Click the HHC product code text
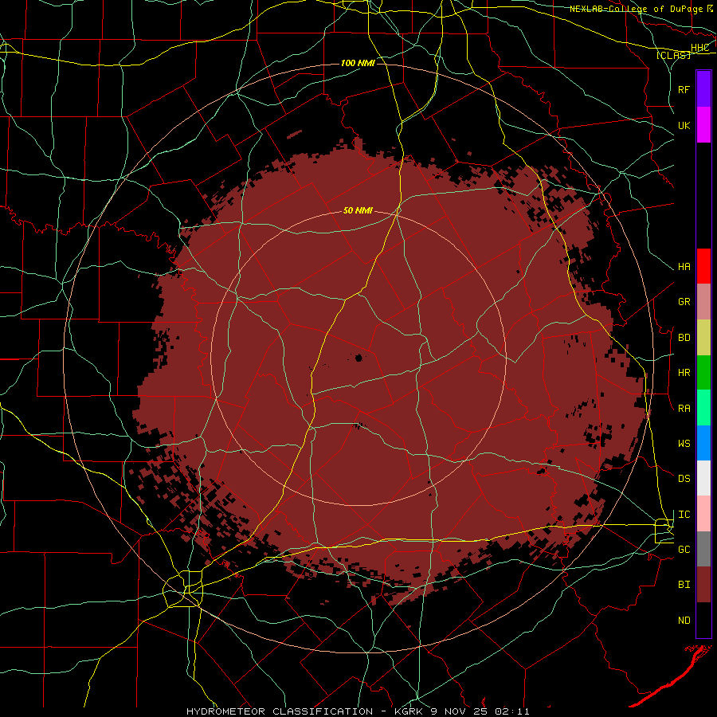This screenshot has width=717, height=717. [x=699, y=48]
